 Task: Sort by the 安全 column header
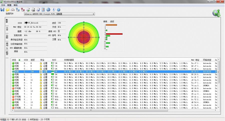[x=45, y=60]
